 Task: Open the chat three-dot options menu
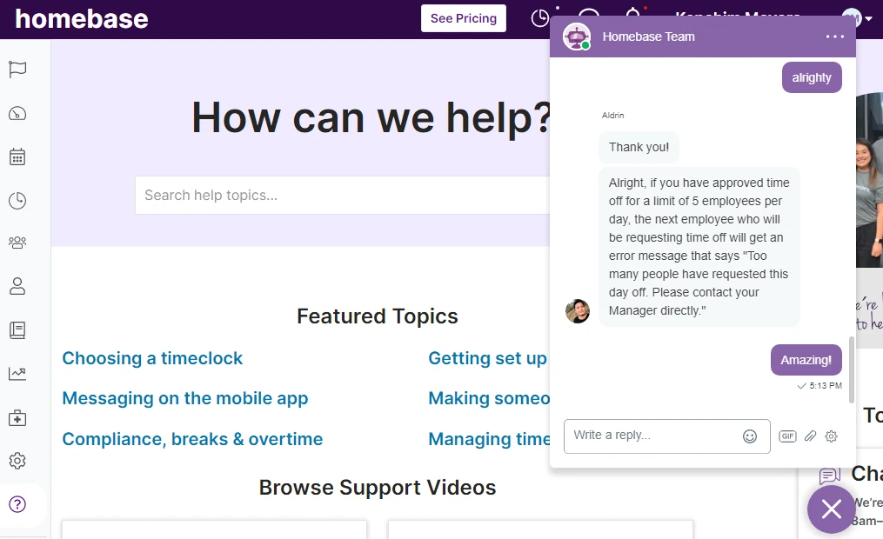tap(834, 37)
